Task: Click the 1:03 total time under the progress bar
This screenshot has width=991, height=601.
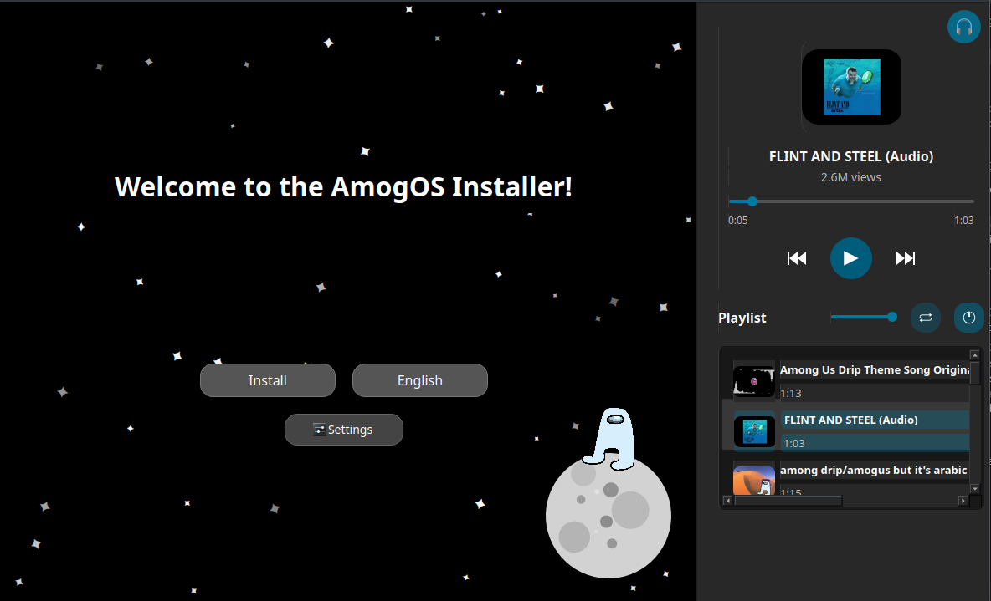Action: click(964, 221)
